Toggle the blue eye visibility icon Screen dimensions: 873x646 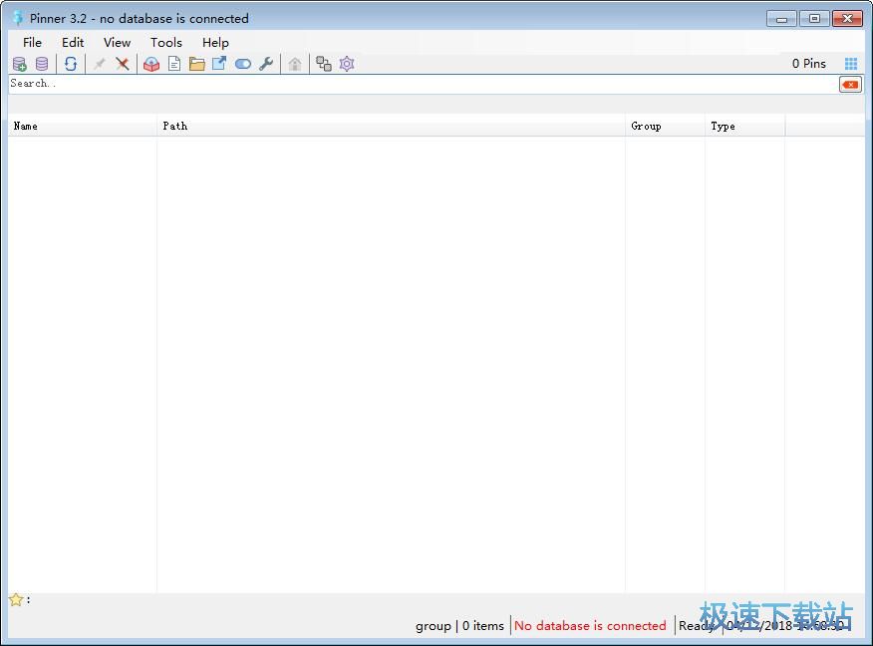click(243, 63)
